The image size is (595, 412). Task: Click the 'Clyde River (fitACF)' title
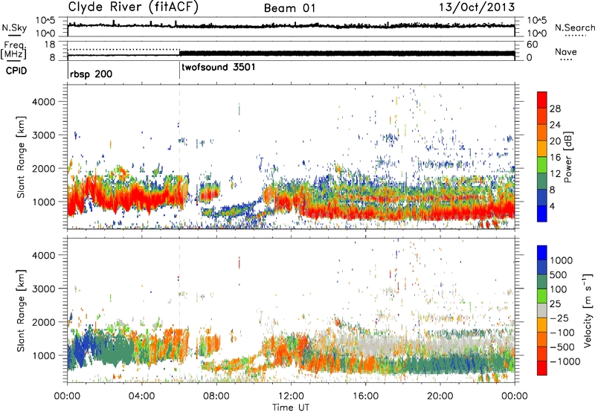click(133, 7)
